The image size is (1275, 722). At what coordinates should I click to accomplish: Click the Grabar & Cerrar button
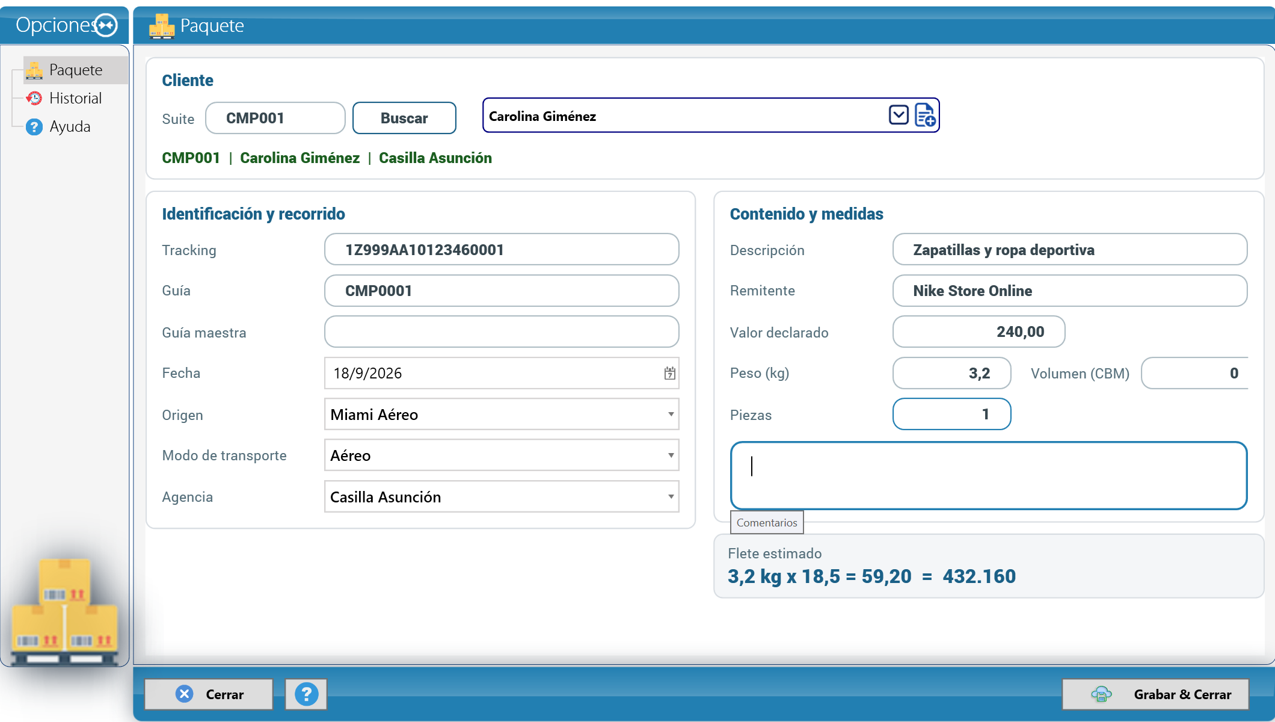(1155, 694)
